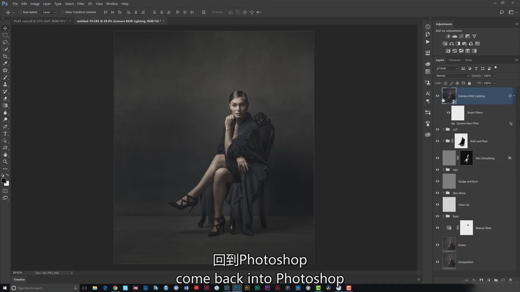Select the Hand tool
The height and width of the screenshot is (292, 520).
point(5,155)
